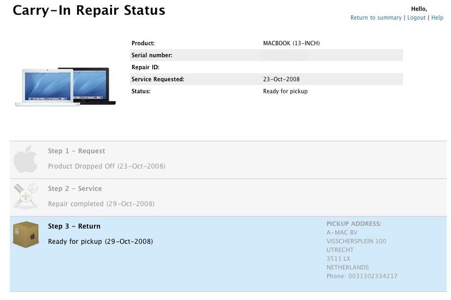Click the 'Repair completed (29-Oct-2008)' text
The height and width of the screenshot is (300, 451).
(101, 204)
